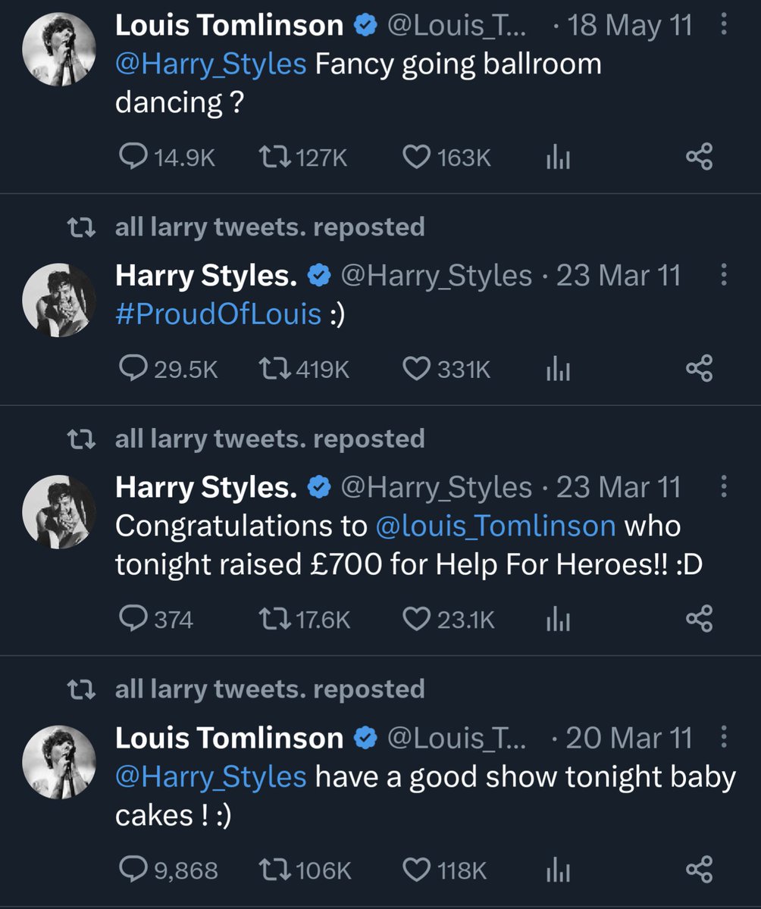The image size is (761, 909).
Task: Open more options on #ProudOfLouis tweet
Action: [723, 275]
